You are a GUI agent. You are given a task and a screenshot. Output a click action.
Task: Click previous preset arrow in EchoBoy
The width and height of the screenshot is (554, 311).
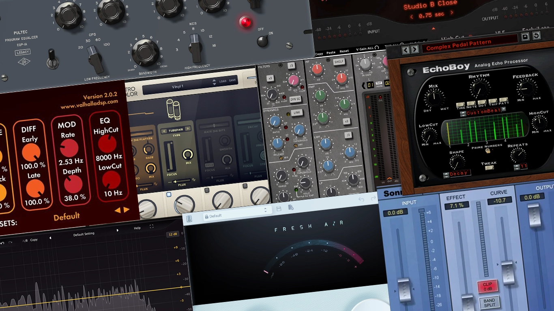coord(405,50)
